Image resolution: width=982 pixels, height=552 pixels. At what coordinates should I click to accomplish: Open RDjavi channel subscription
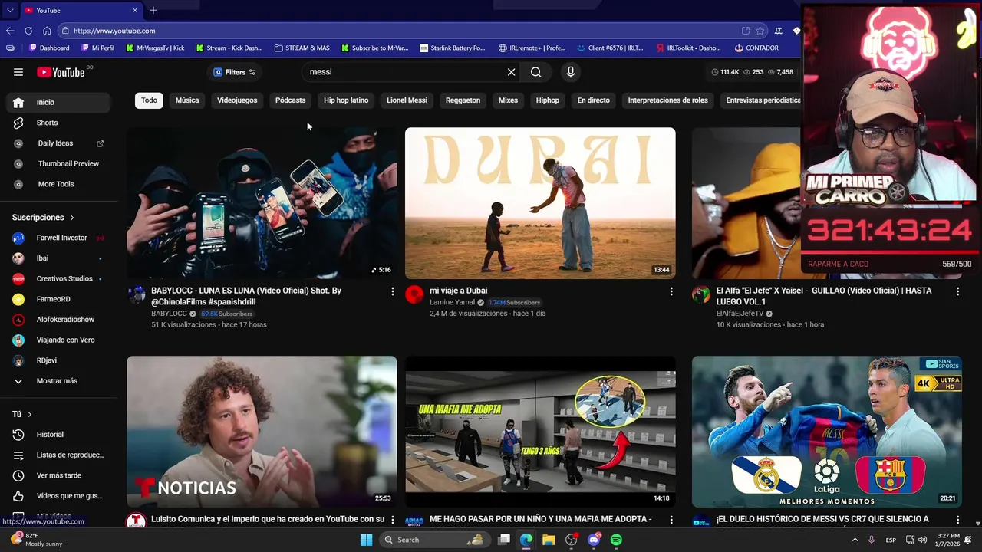(x=58, y=360)
